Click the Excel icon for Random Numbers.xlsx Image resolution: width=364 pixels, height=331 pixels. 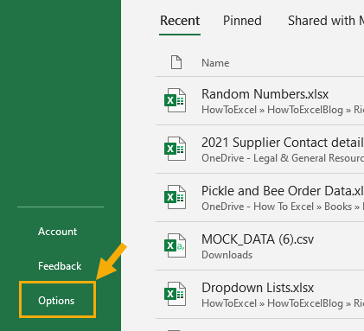click(x=175, y=100)
